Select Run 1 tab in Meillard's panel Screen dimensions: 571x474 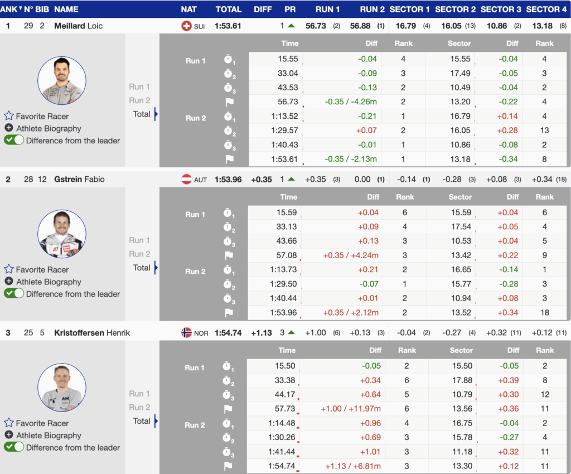139,86
